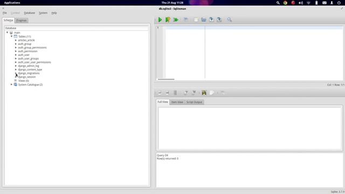Click the white page export icon in results toolbar
This screenshot has height=194, width=345.
(212, 93)
